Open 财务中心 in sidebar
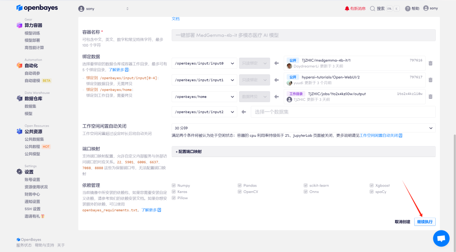The width and height of the screenshot is (456, 252). point(32,194)
